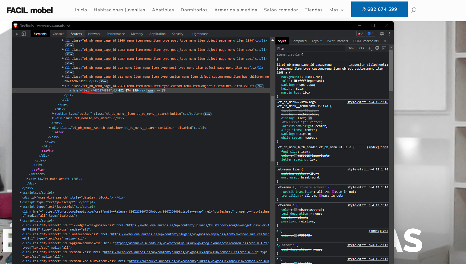Open the Más dropdown in the site menu
466x264 pixels.
336,10
